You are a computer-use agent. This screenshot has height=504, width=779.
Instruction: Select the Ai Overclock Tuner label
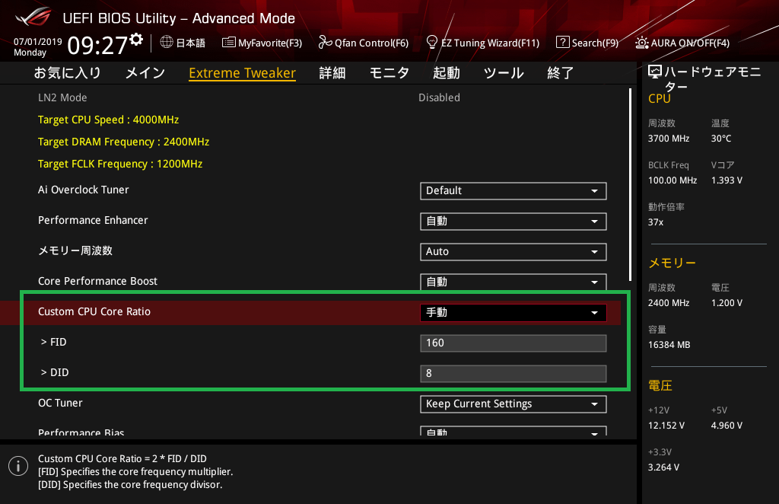pyautogui.click(x=84, y=190)
